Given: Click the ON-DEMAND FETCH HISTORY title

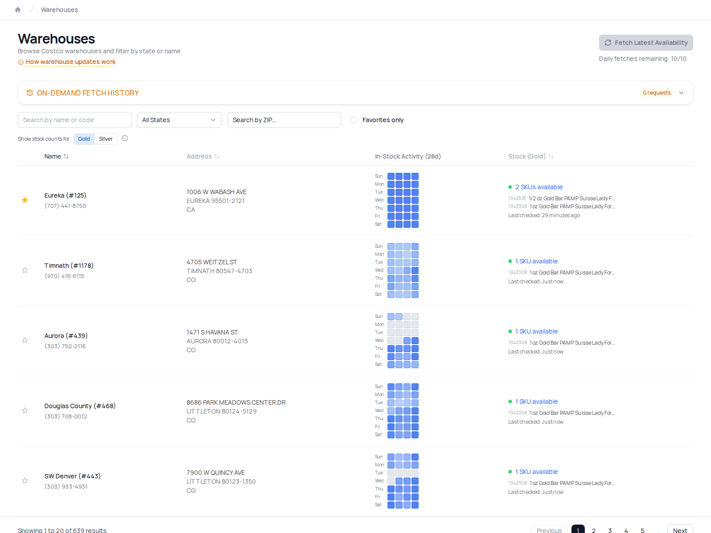Looking at the screenshot, I should (88, 93).
